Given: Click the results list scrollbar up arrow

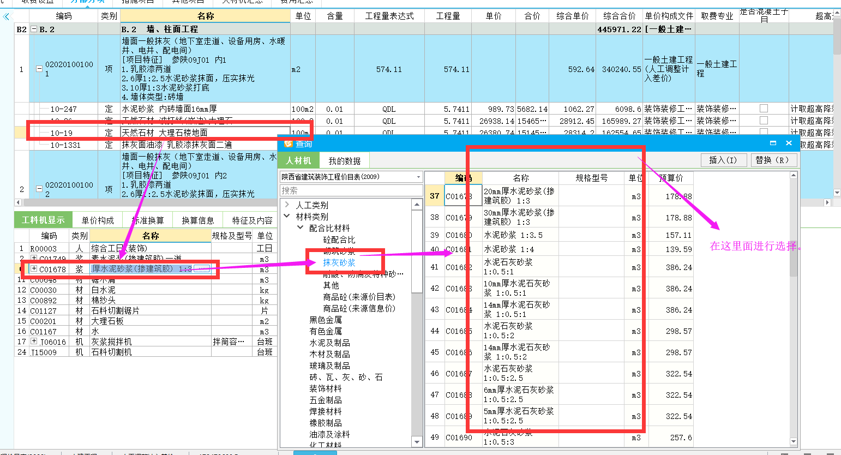Looking at the screenshot, I should tap(794, 176).
